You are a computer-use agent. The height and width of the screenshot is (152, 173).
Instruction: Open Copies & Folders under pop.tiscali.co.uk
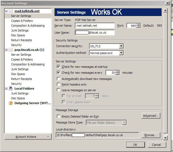(22, 59)
